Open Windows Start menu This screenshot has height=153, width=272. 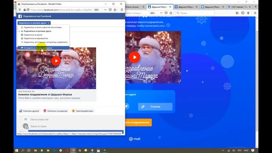[17, 150]
